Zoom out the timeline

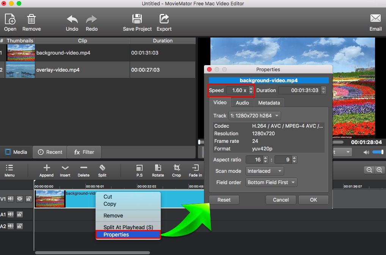click(x=369, y=170)
